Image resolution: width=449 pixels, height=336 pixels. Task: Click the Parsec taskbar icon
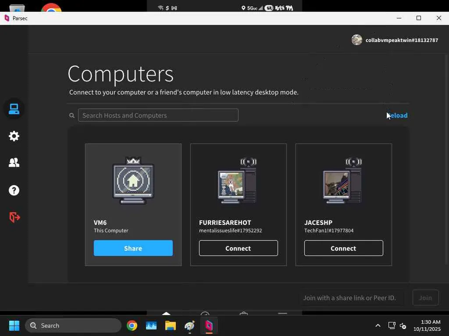coord(209,325)
